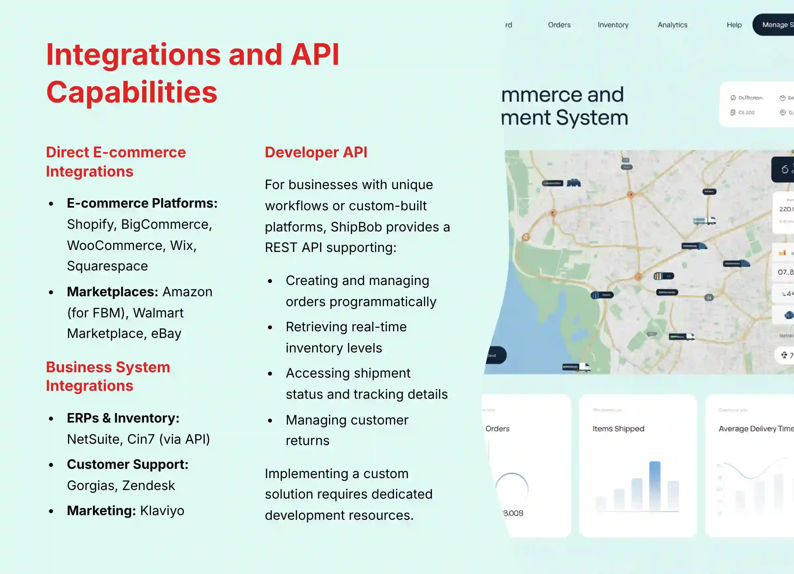Click the clipboard icon in top info card
Image resolution: width=794 pixels, height=574 pixels.
click(733, 98)
